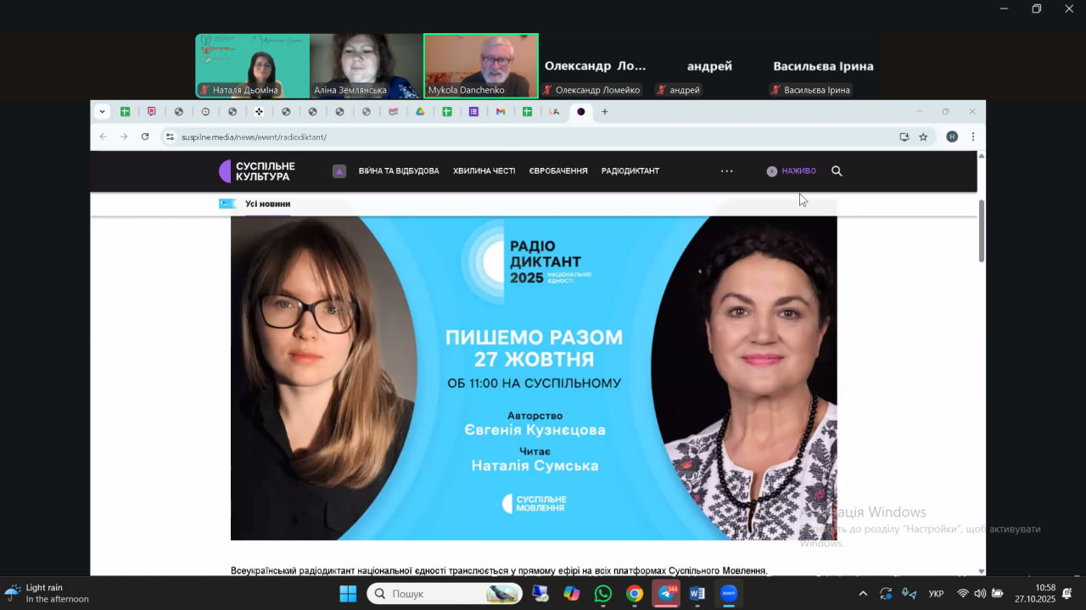Open volume speaker tray icon

980,594
